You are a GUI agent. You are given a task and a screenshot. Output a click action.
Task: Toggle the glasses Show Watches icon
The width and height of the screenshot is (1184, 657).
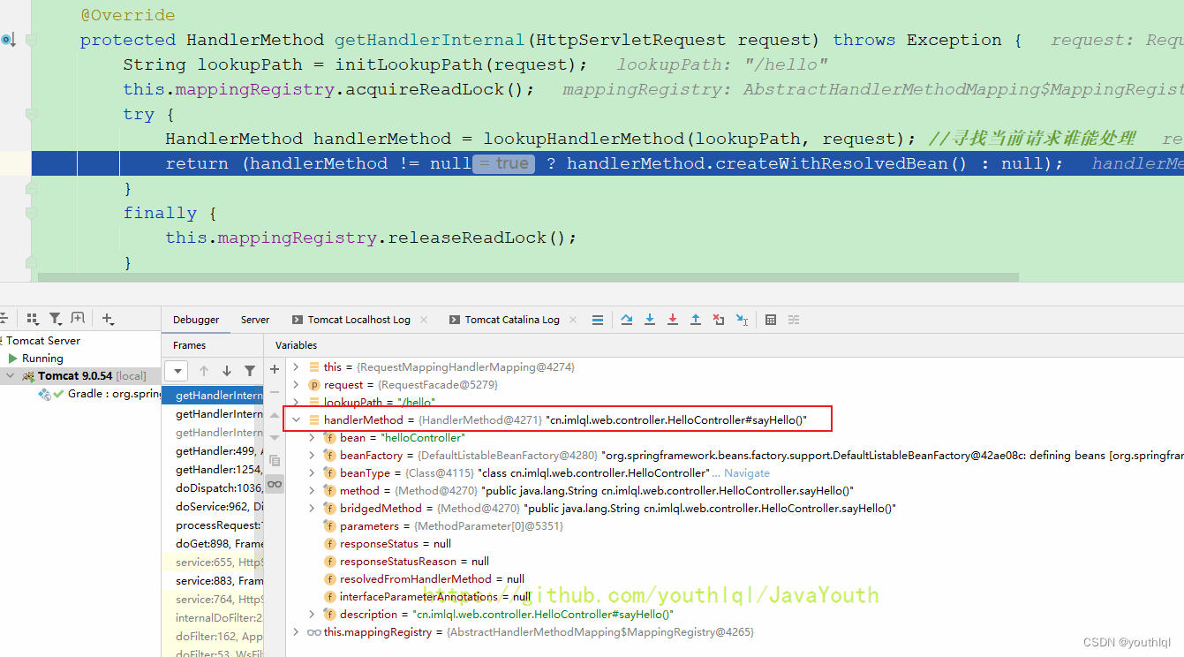[x=275, y=484]
